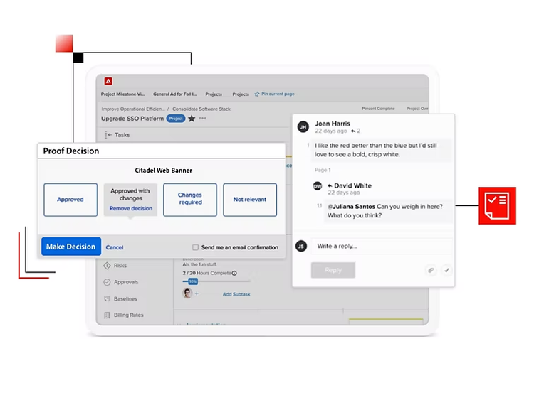Viewport: 534px width, 400px height.
Task: Click the checkmark icon in reply box
Action: [446, 270]
